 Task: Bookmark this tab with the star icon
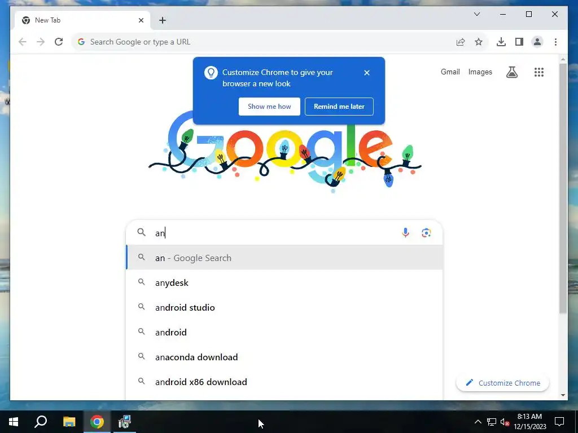coord(479,42)
